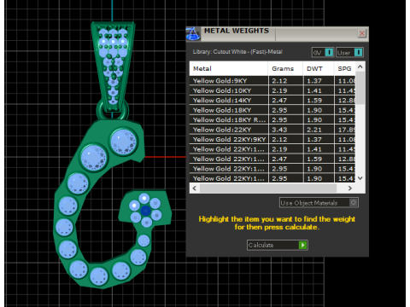The width and height of the screenshot is (410, 307).
Task: Select the Yellow Gold 22KY:9KY row
Action: [272, 140]
